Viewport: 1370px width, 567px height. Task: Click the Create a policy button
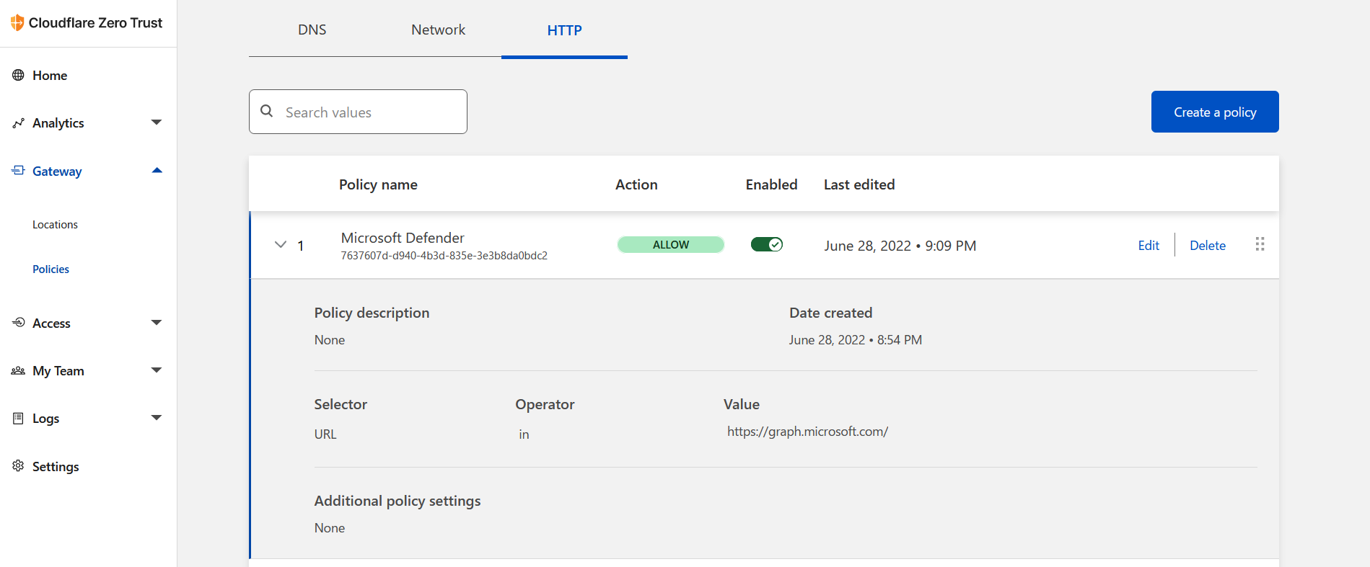1214,112
